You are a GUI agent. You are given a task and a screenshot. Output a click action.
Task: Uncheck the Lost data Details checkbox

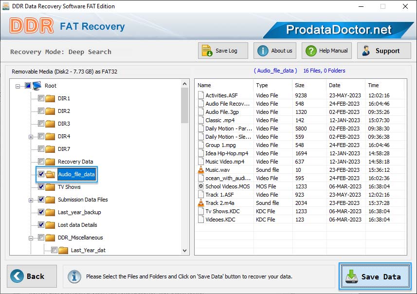click(x=41, y=224)
